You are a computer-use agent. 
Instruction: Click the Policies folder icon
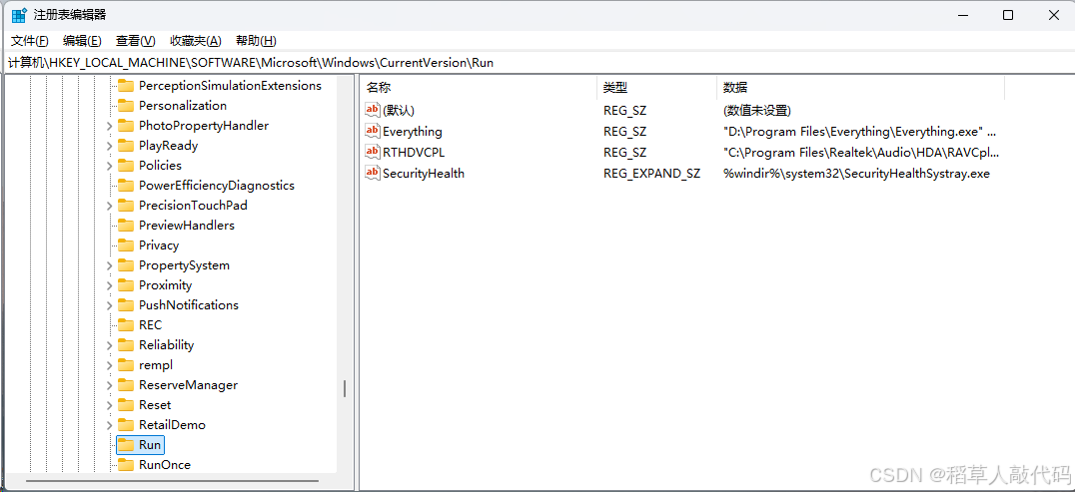click(126, 165)
